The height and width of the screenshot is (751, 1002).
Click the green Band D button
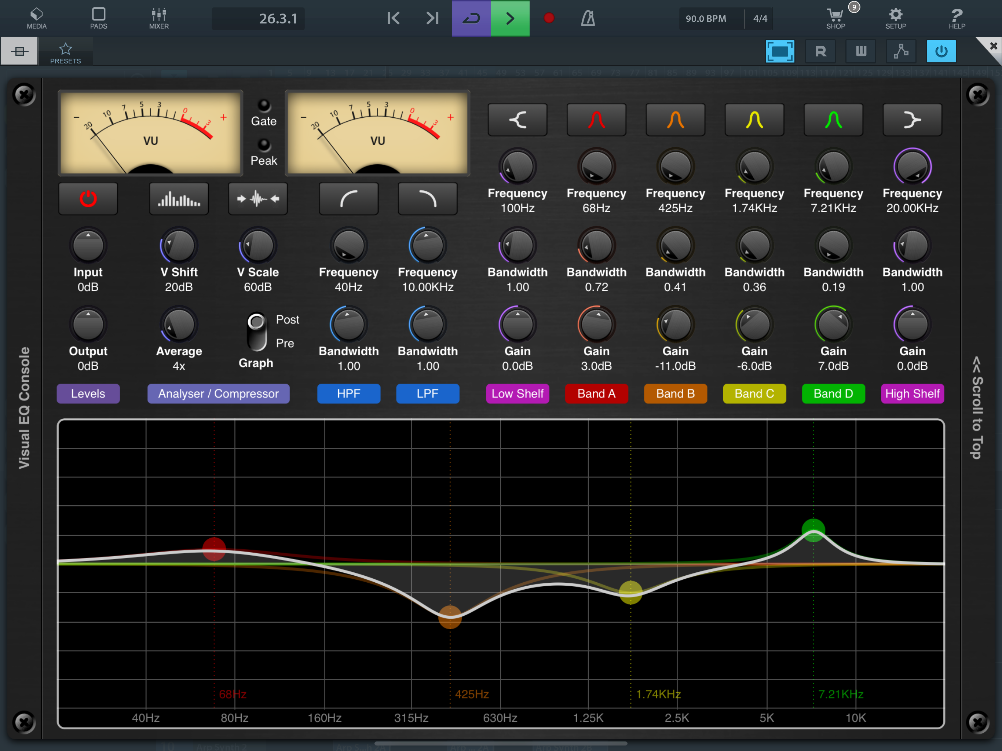pyautogui.click(x=833, y=393)
